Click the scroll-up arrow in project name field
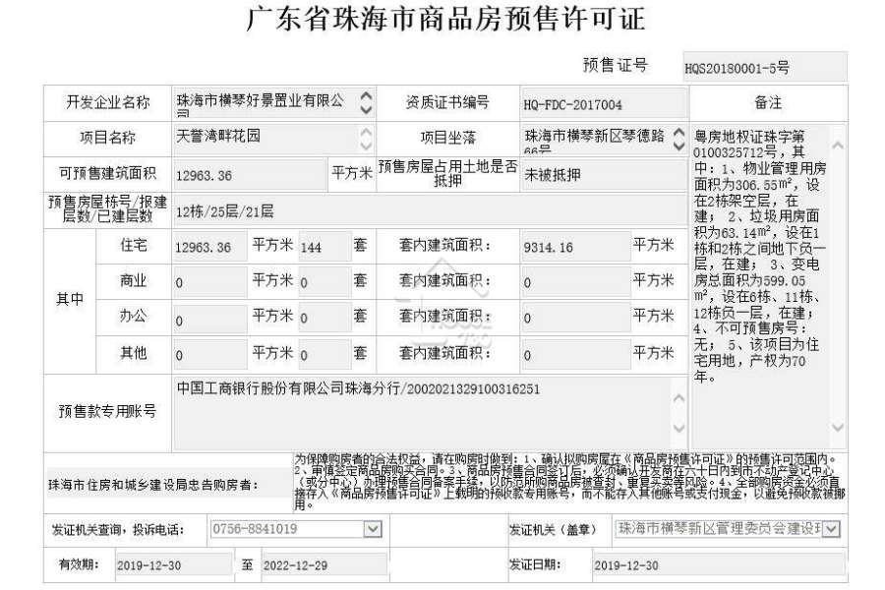Screen dimensions: 885x590 tap(366, 132)
